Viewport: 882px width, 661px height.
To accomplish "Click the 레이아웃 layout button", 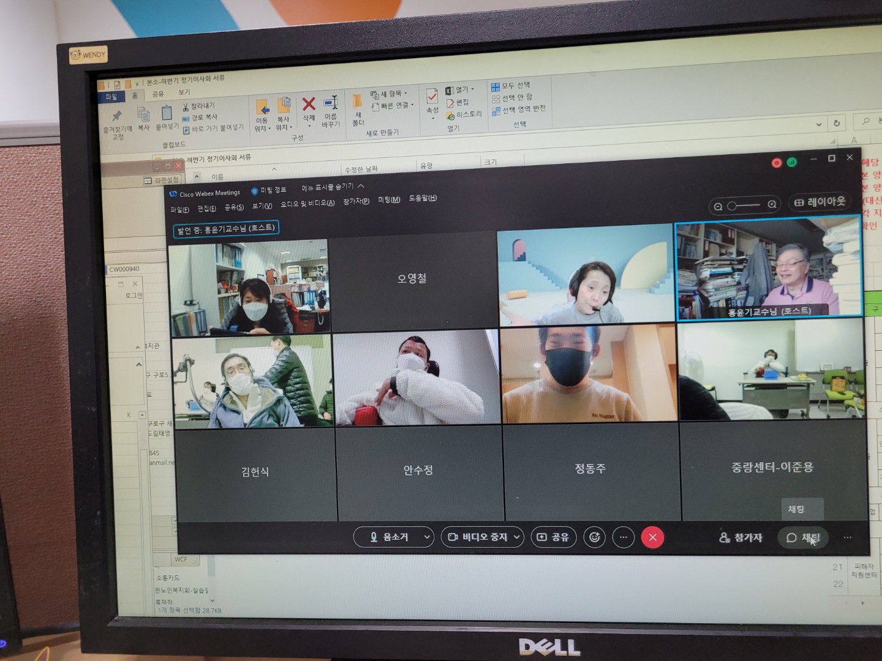I will [820, 201].
